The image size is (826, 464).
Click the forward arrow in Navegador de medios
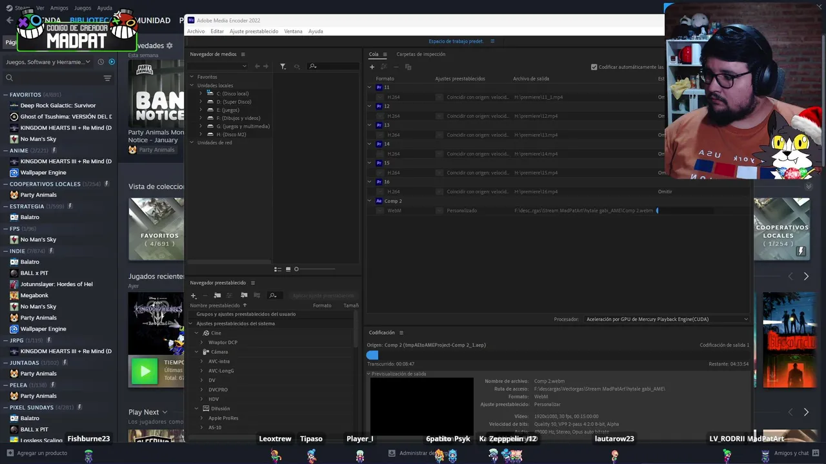266,66
